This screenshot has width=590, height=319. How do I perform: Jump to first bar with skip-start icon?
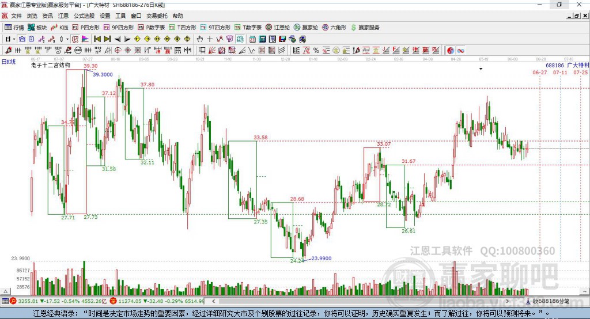[97, 39]
